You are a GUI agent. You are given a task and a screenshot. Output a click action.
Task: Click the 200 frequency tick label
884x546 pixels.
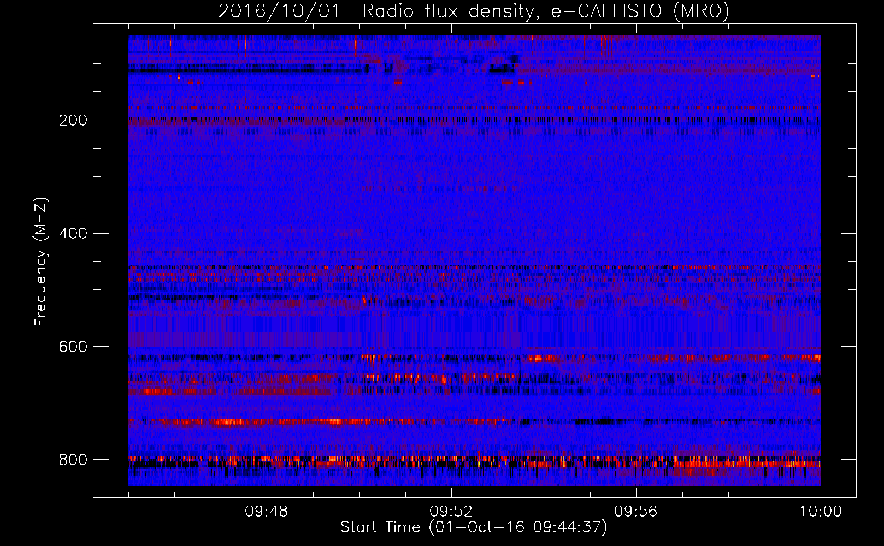73,120
